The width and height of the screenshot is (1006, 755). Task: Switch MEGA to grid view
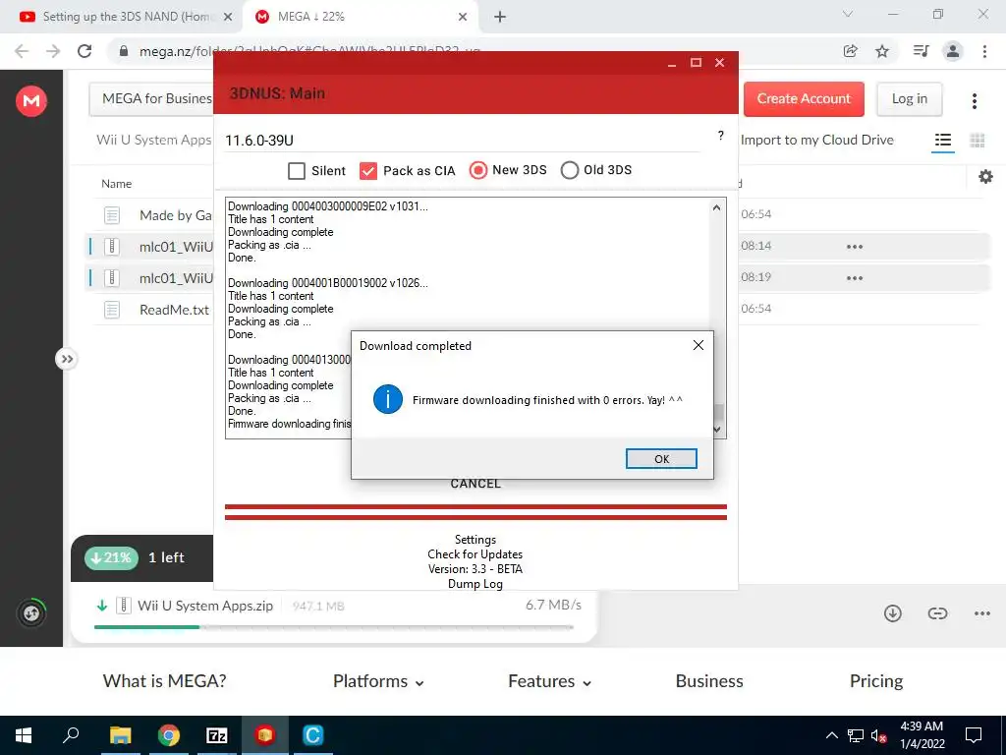click(978, 140)
